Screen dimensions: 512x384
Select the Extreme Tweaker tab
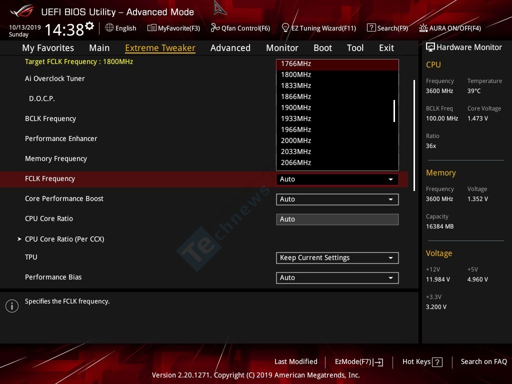pos(160,48)
